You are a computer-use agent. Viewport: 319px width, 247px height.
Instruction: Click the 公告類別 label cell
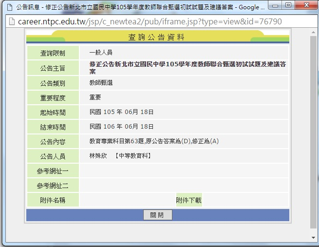(x=53, y=83)
